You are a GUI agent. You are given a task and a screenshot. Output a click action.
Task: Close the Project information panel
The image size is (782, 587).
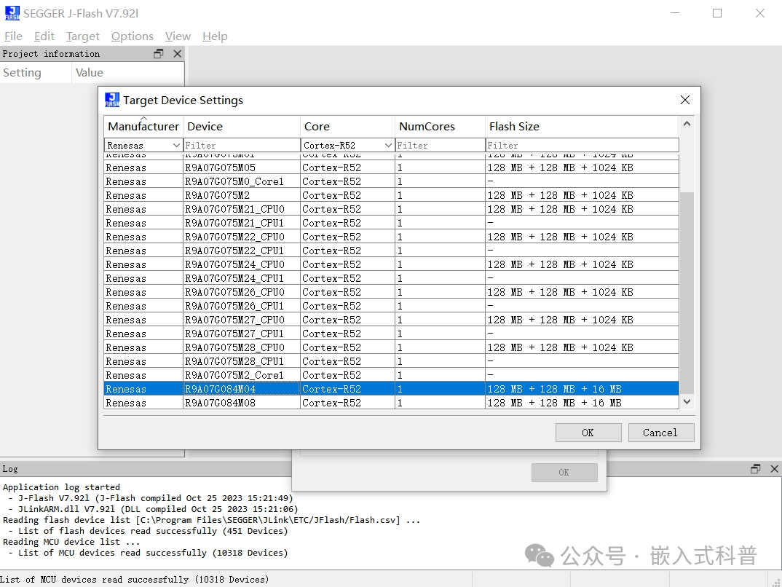(177, 53)
